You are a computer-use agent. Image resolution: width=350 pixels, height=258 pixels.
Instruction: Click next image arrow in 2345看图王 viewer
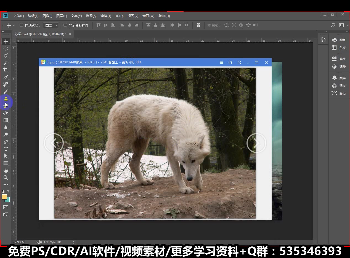click(256, 143)
